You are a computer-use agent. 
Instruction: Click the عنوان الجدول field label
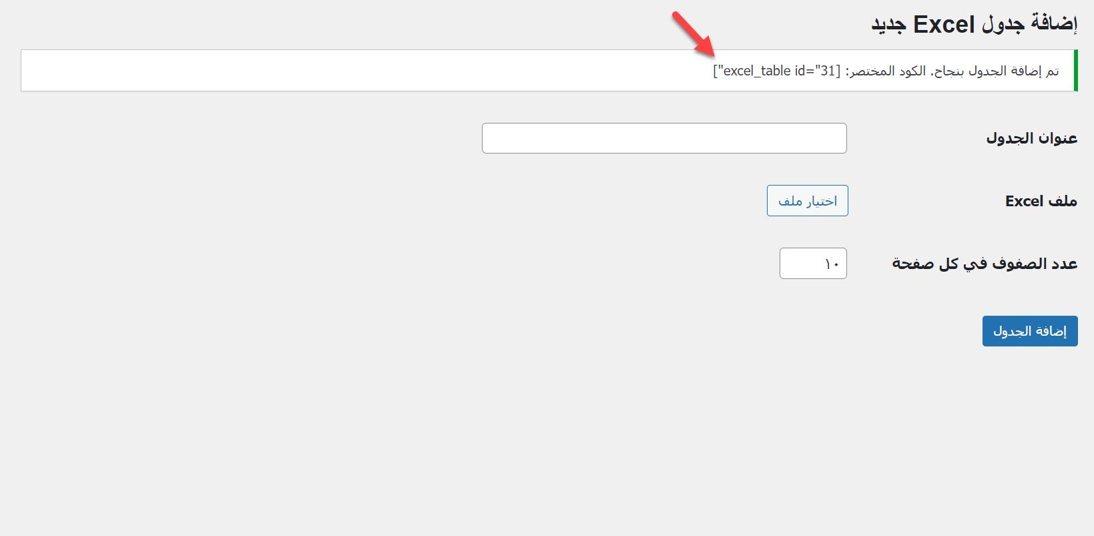click(x=1031, y=138)
